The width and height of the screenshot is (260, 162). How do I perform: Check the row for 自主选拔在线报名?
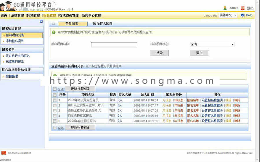coord(55,116)
